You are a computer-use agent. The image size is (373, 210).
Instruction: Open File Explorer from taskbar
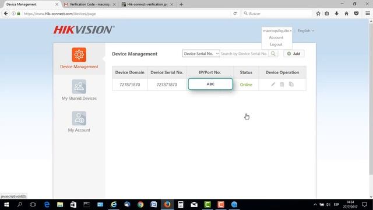[x=60, y=205]
